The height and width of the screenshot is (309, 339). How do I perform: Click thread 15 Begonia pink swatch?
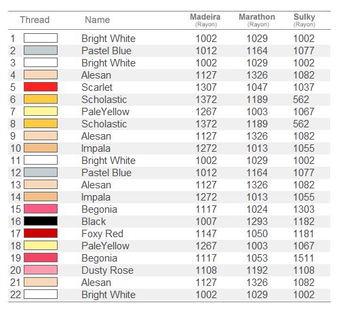tap(41, 209)
